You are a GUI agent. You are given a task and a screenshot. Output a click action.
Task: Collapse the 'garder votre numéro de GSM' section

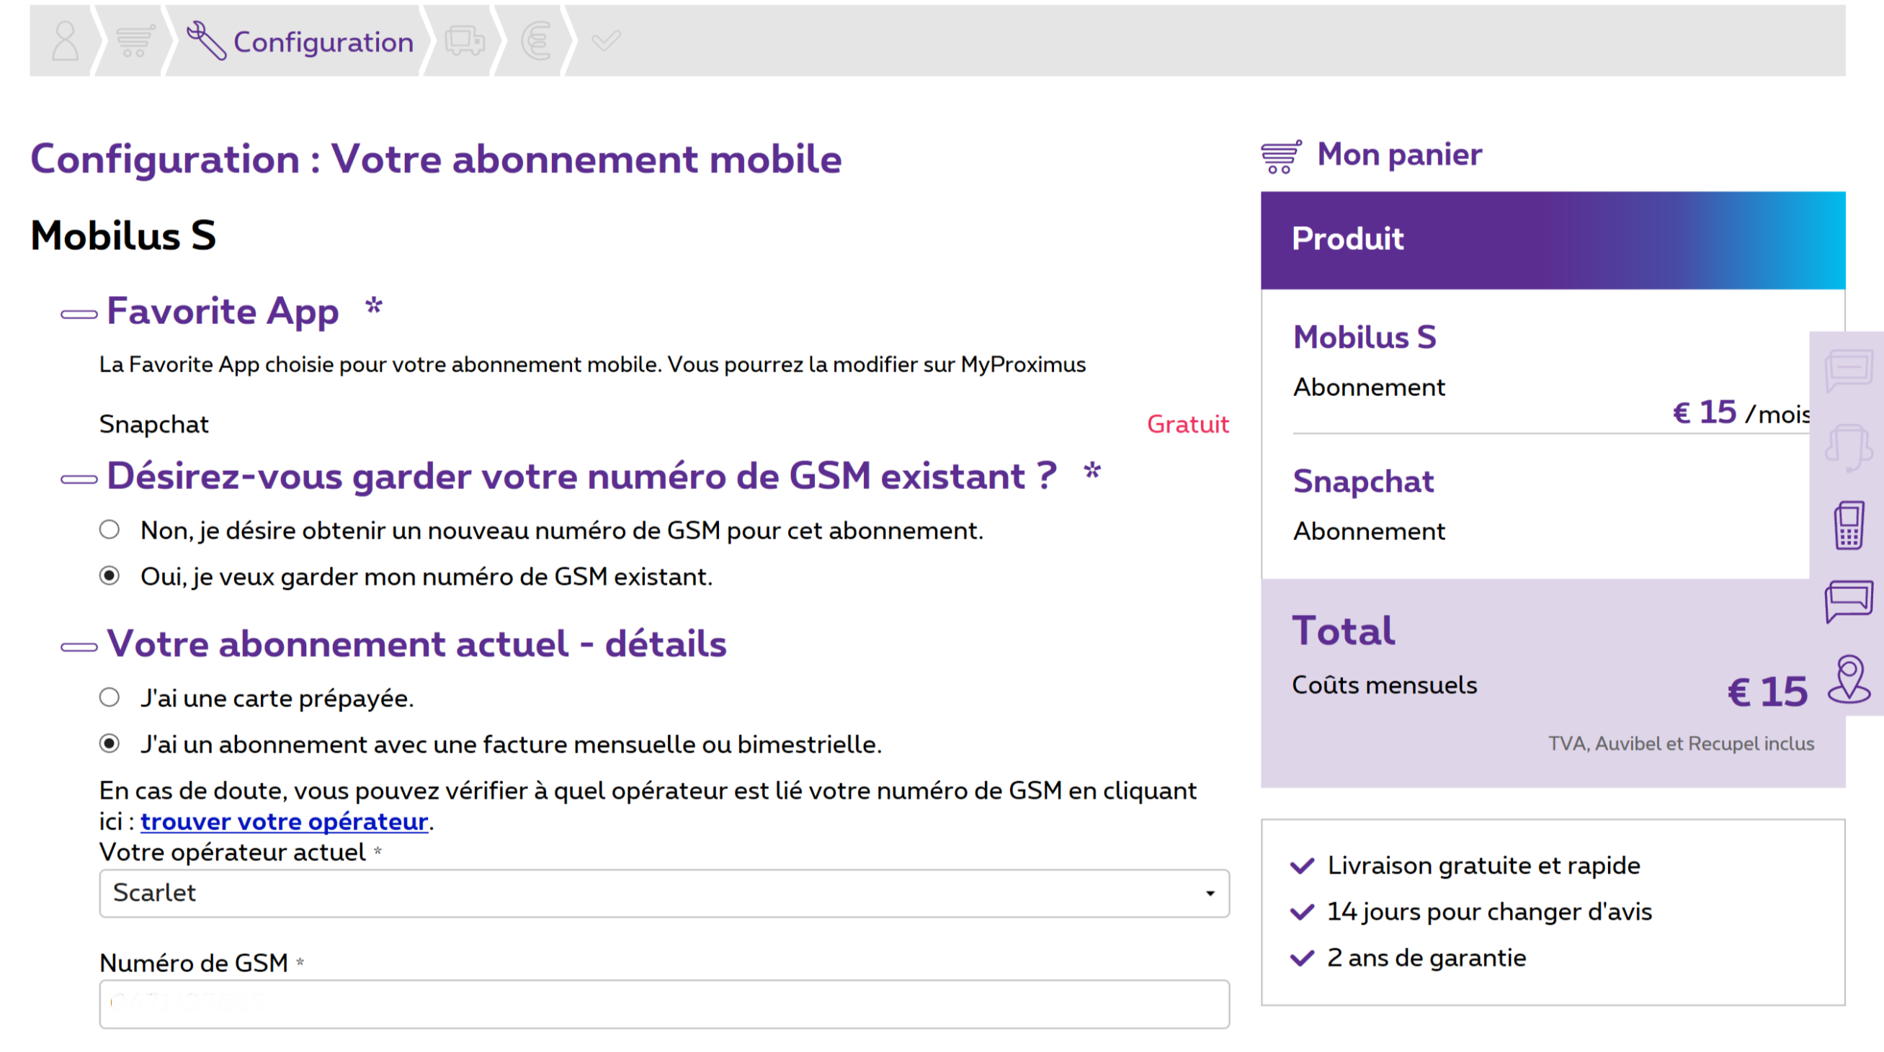(79, 480)
